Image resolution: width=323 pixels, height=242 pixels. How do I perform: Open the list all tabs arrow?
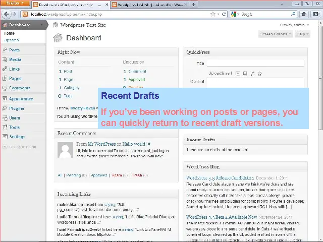pos(282,5)
